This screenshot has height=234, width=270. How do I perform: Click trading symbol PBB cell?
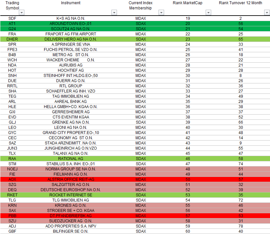pyautogui.click(x=12, y=216)
